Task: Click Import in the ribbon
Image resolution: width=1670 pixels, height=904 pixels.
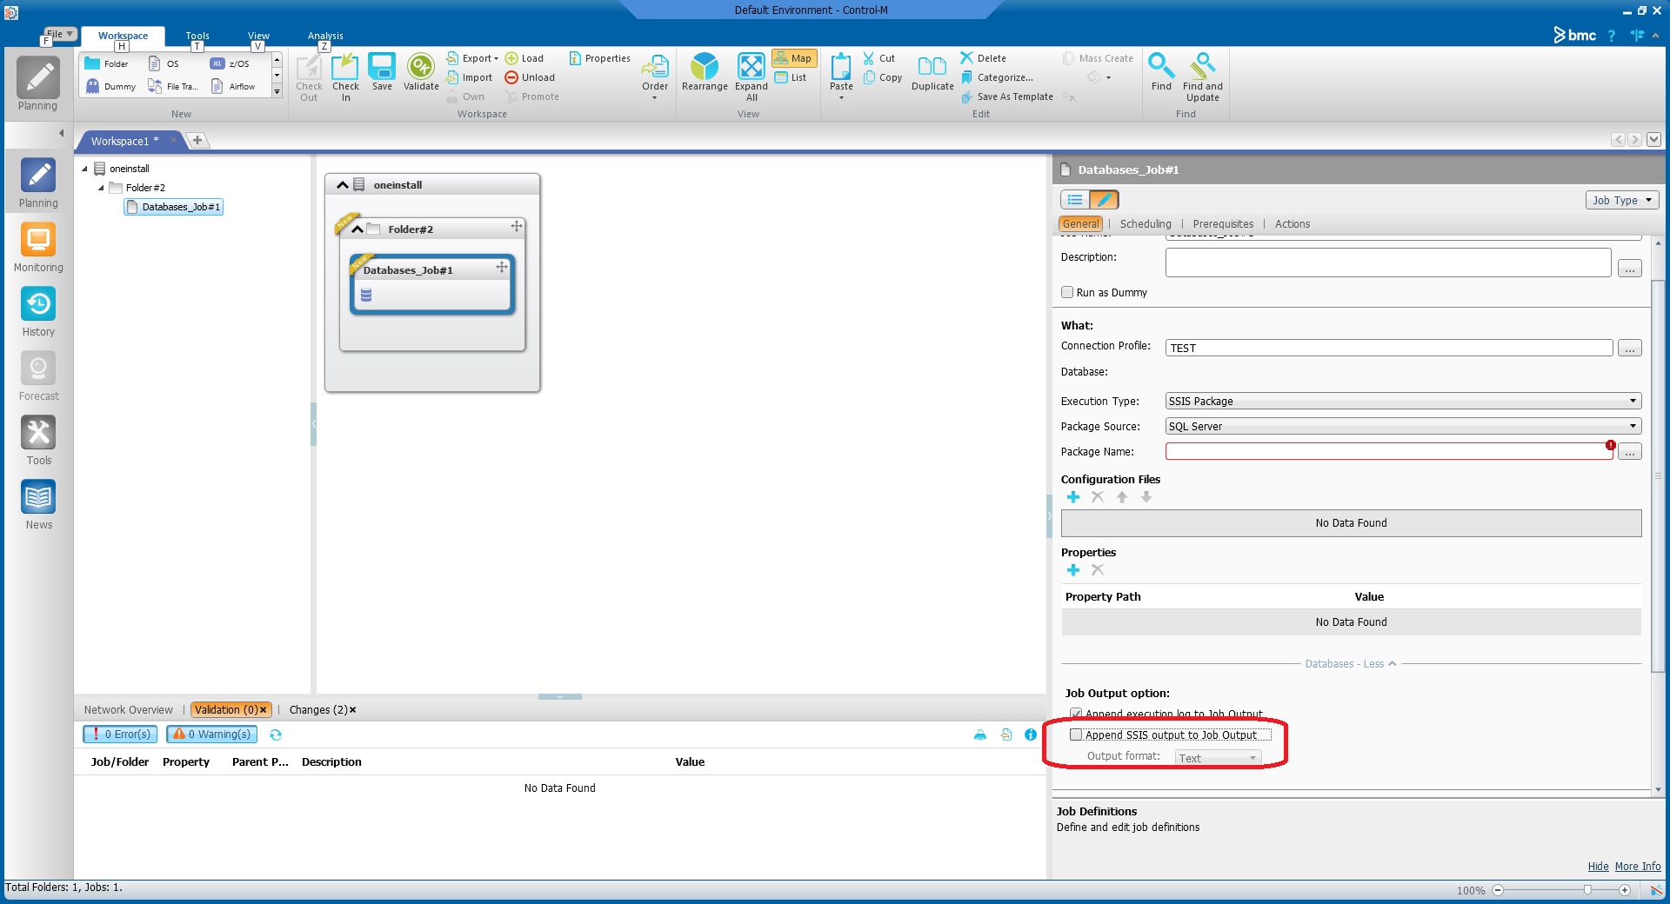Action: click(470, 77)
